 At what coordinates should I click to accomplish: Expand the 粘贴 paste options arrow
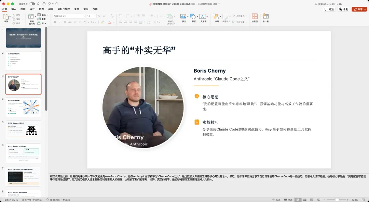tap(10, 16)
